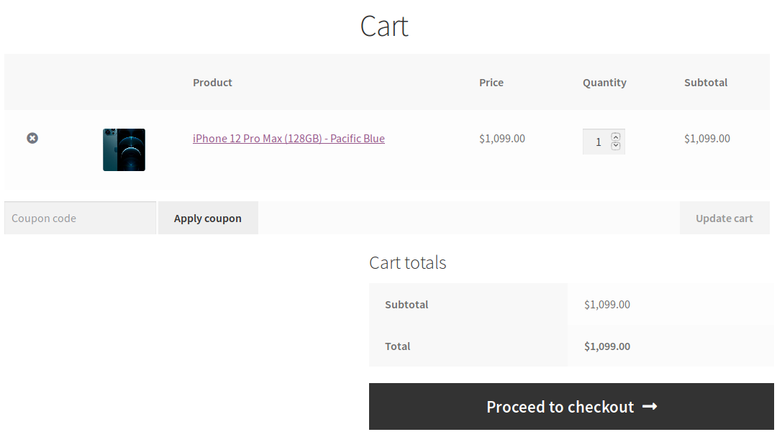The image size is (777, 437).
Task: Select the Price column header
Action: pyautogui.click(x=491, y=83)
